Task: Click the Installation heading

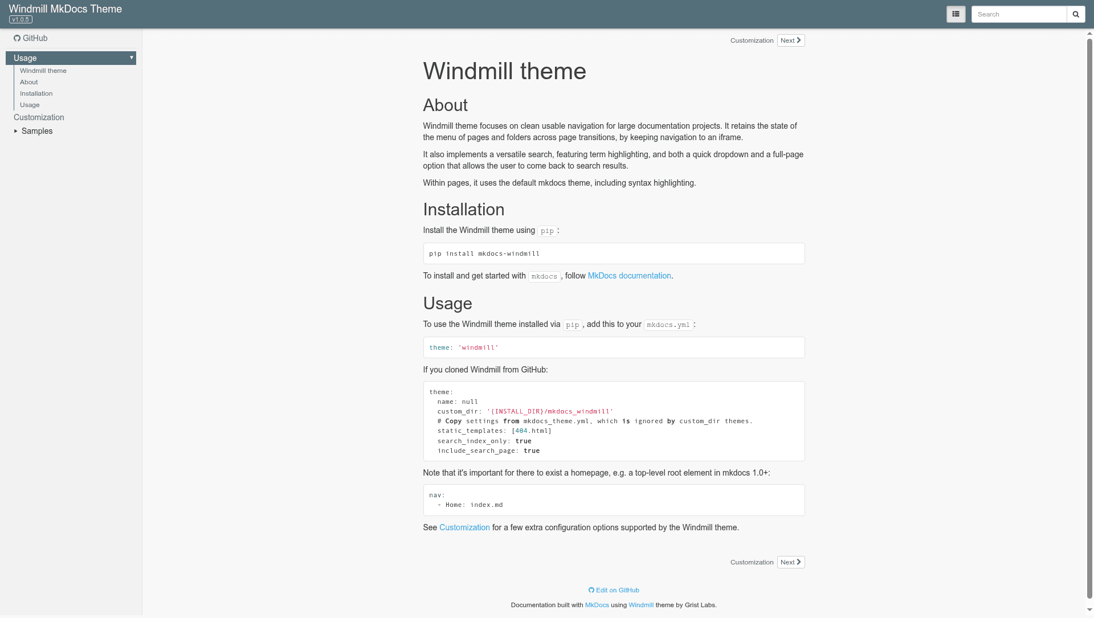Action: (x=464, y=210)
